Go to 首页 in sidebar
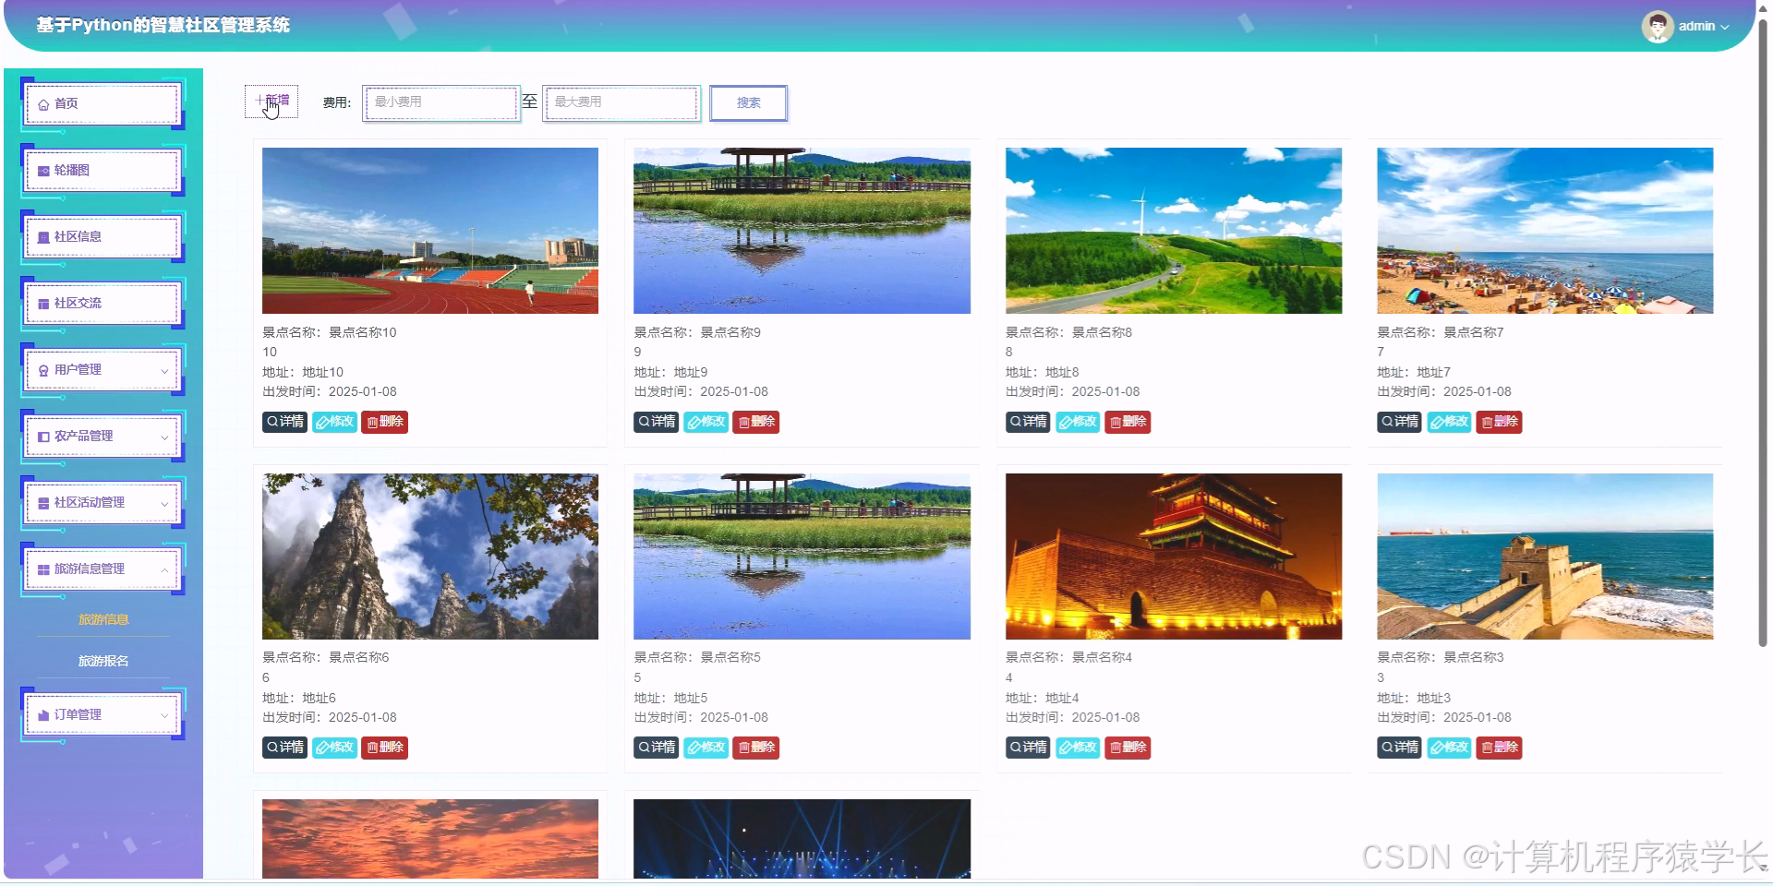 [x=103, y=103]
